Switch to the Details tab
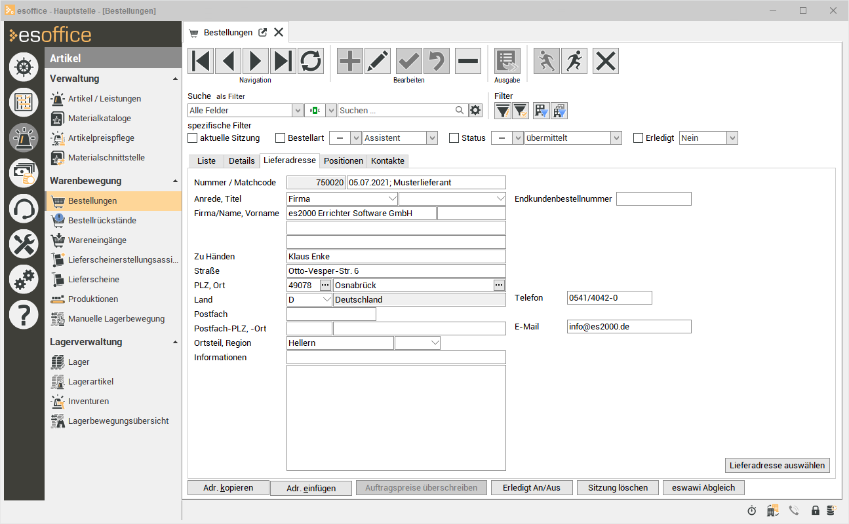 pos(242,161)
